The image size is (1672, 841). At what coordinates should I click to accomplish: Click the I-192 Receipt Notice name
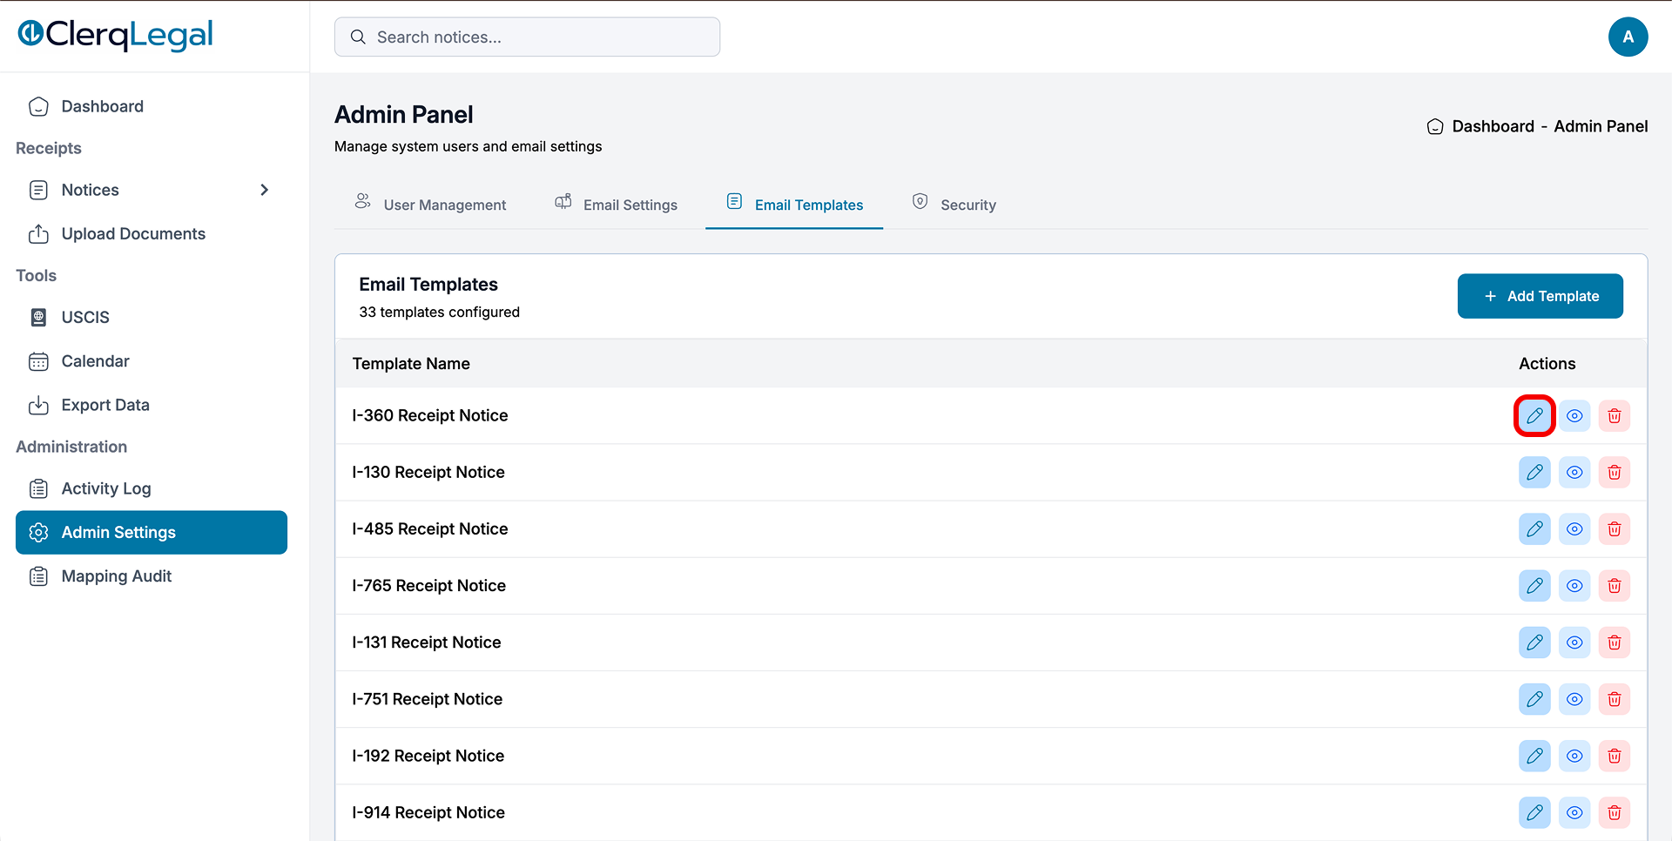pos(428,755)
